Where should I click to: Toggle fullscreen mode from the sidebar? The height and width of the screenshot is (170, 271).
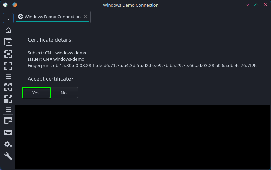tap(8, 65)
